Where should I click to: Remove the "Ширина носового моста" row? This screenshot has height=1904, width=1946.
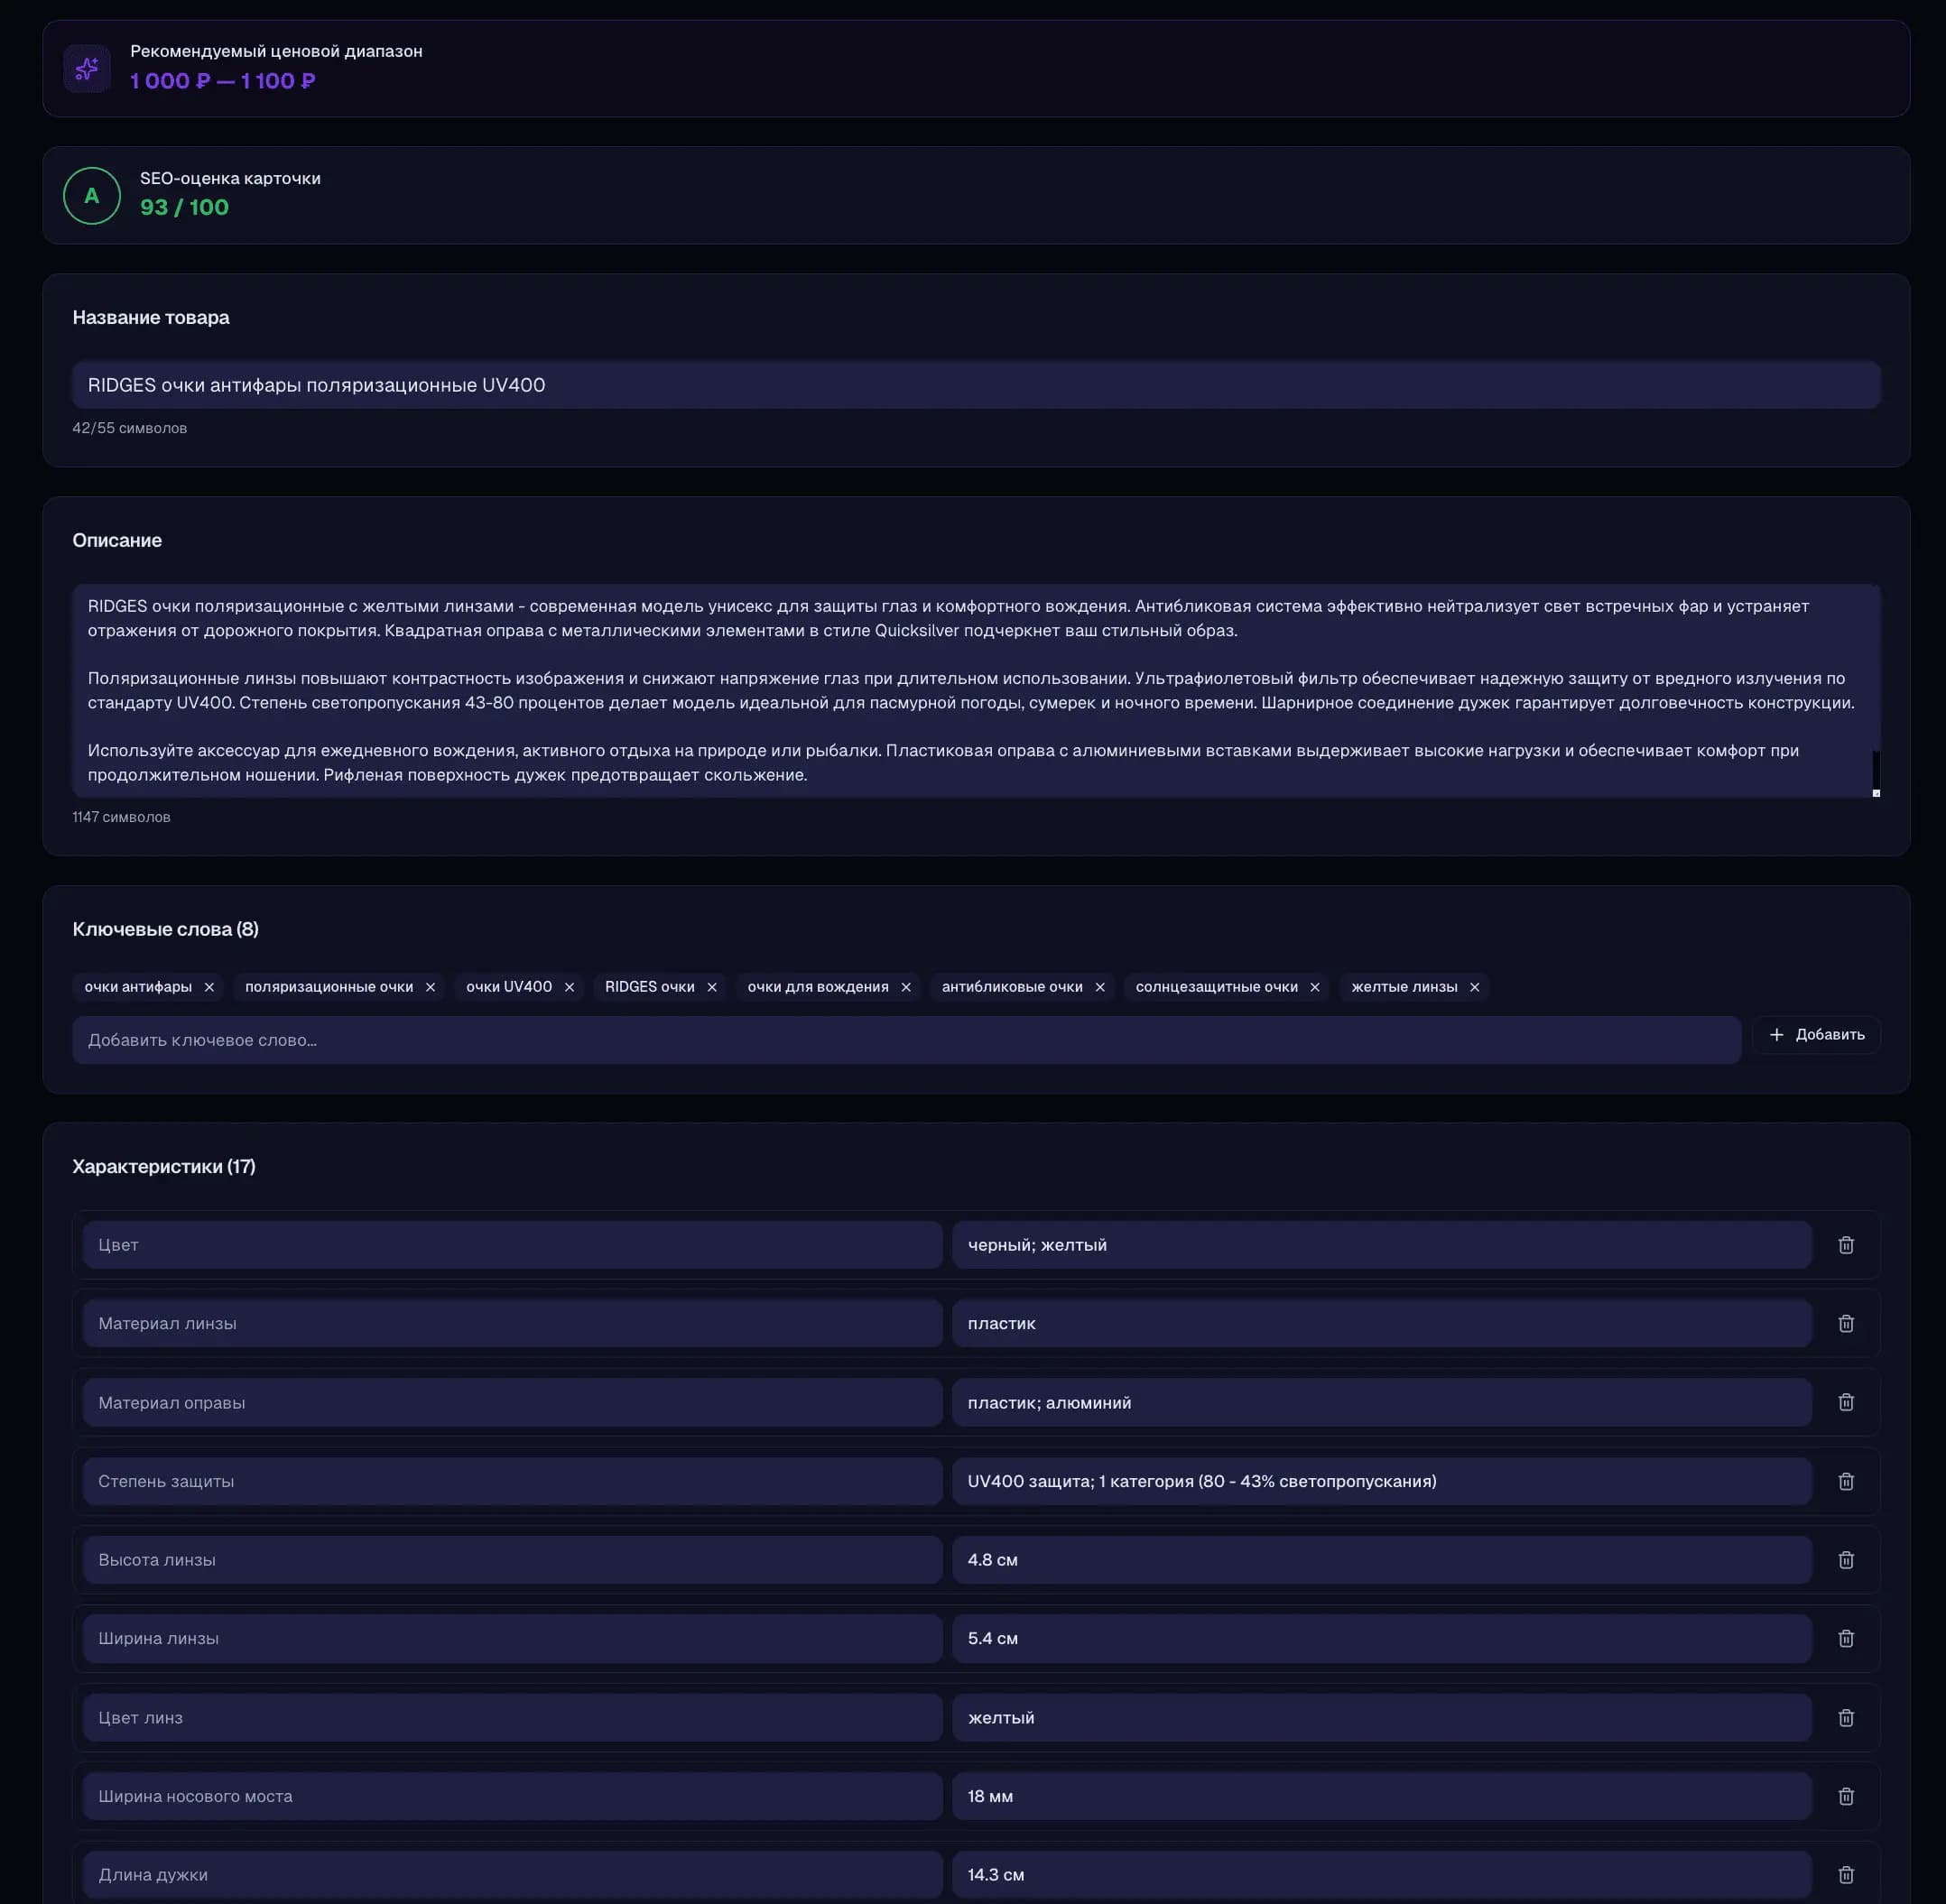1846,1796
